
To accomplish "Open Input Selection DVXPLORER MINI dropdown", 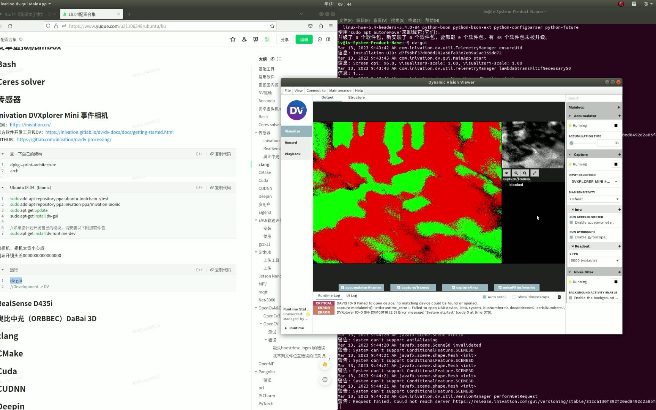I will (594, 182).
